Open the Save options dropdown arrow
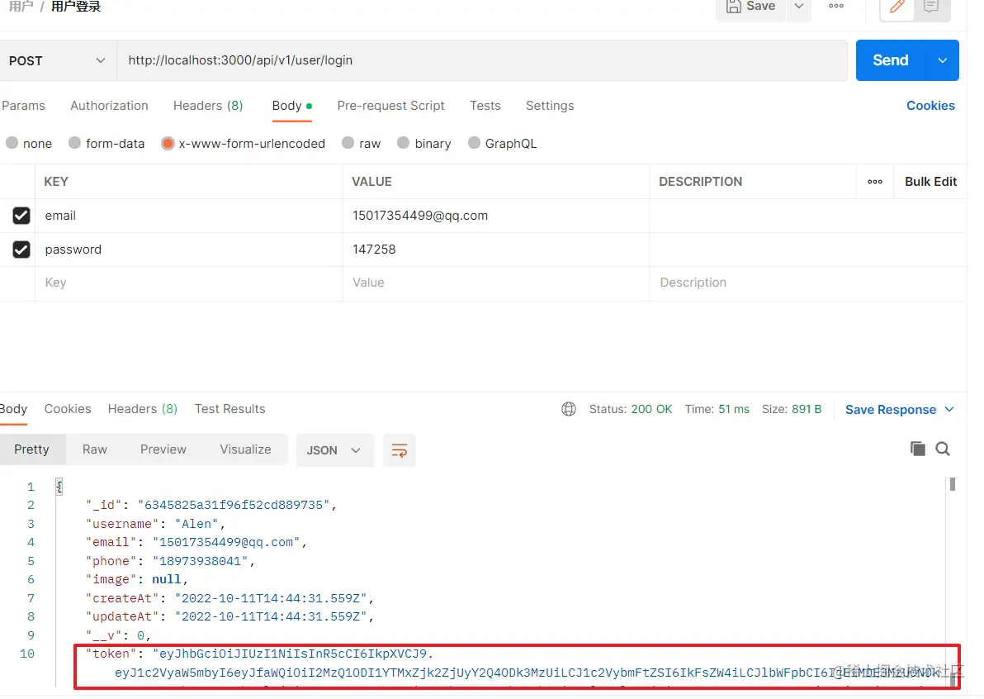This screenshot has width=984, height=699. 799,7
